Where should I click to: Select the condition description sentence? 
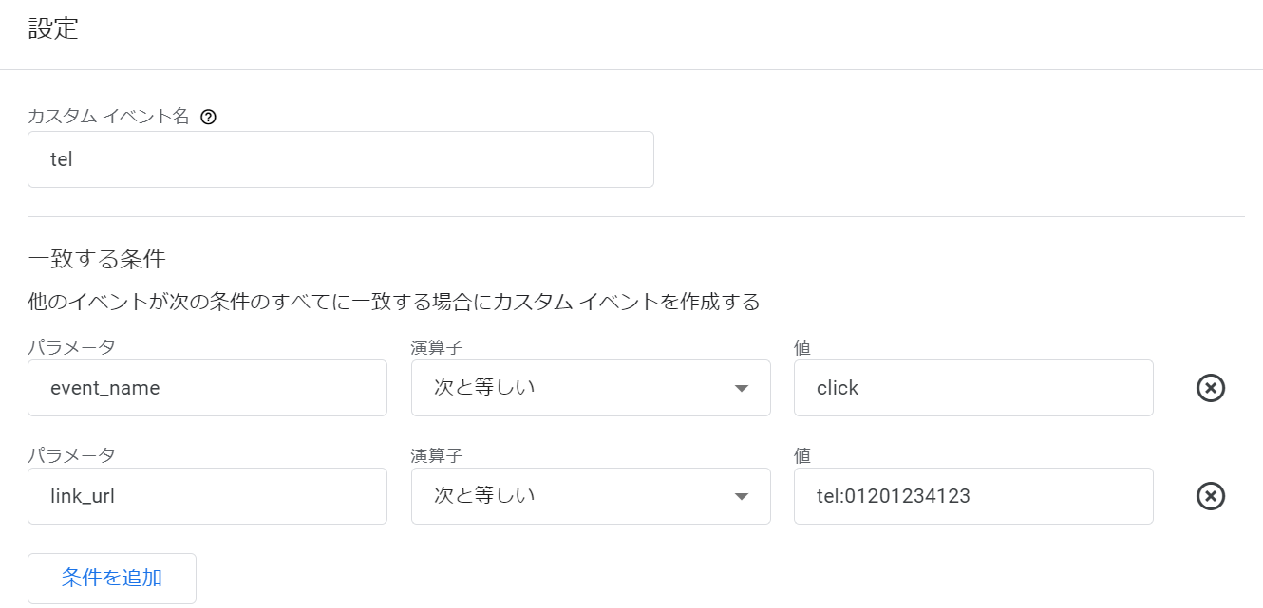(394, 303)
